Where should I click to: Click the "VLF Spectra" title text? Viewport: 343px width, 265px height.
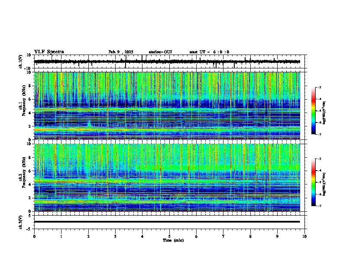pos(49,52)
